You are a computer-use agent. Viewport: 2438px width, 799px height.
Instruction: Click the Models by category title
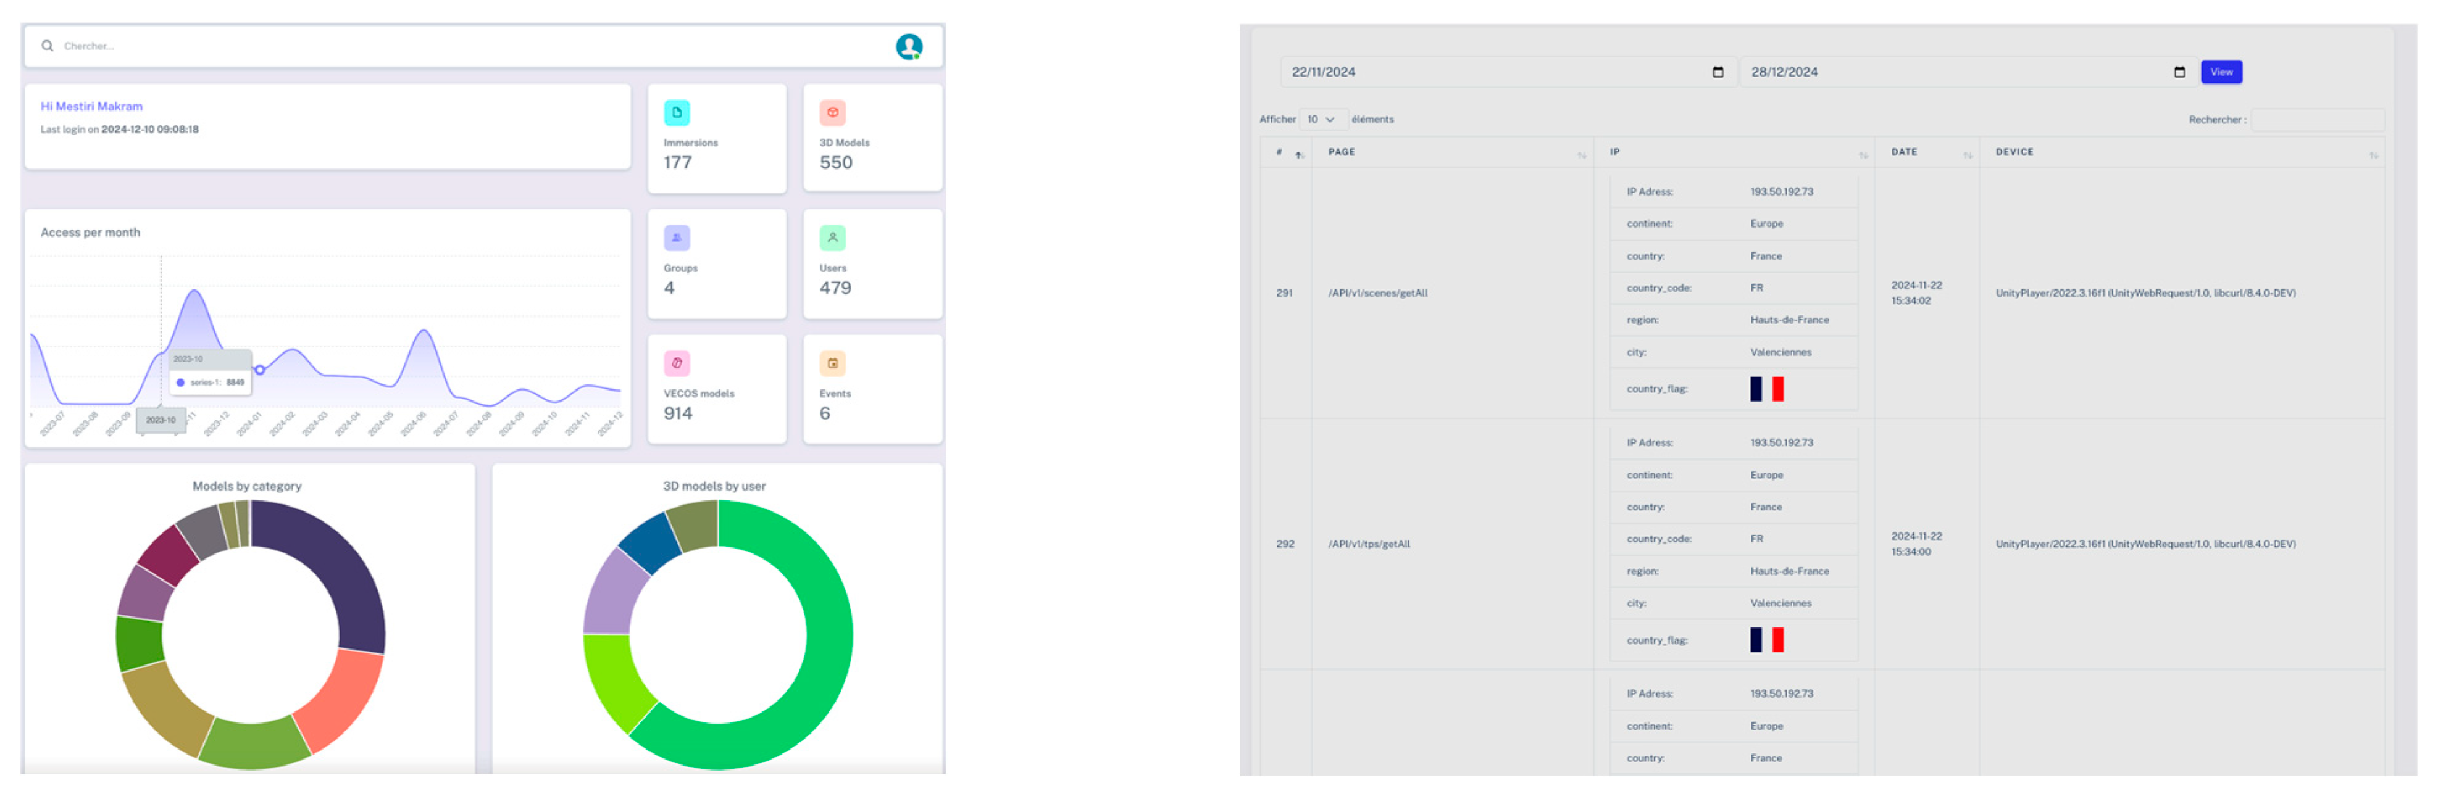[x=247, y=486]
